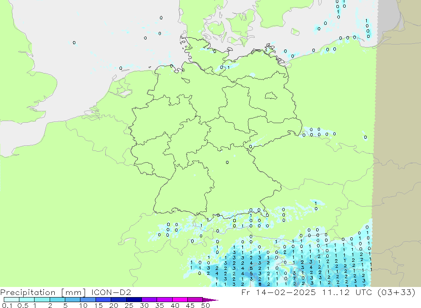Click the "0.1" legend scale label
This screenshot has height=308, width=421.
[x=7, y=305]
